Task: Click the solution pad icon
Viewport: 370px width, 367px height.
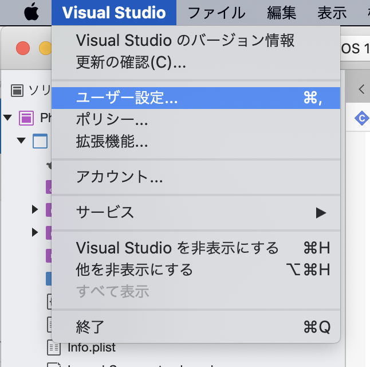Action: [x=17, y=91]
